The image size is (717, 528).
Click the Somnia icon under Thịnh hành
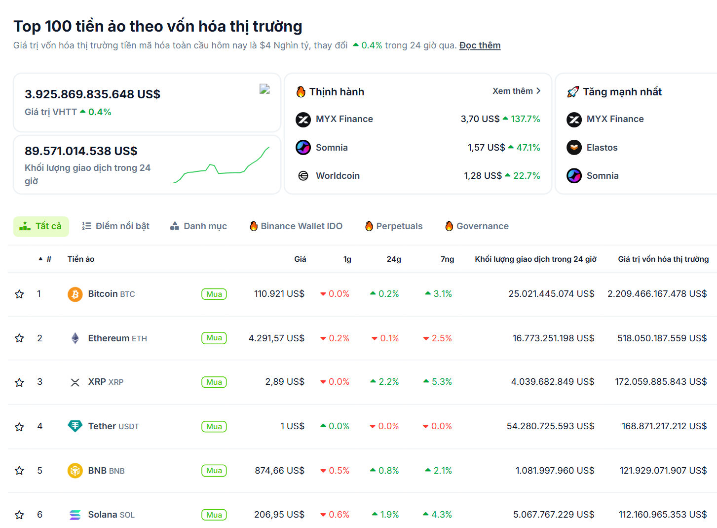(303, 147)
